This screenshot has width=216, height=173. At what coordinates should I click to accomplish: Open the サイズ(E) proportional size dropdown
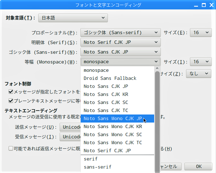pyautogui.click(x=201, y=33)
